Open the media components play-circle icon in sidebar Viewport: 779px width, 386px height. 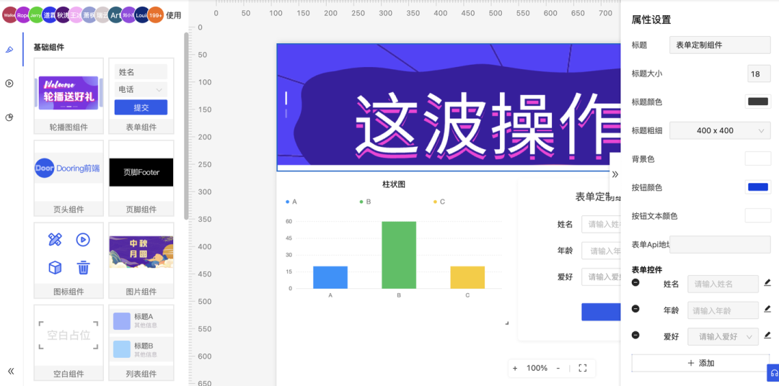click(9, 84)
